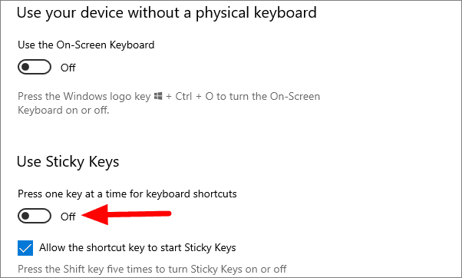The image size is (462, 278).
Task: Click the Windows logo icon in the hint text
Action: (158, 96)
